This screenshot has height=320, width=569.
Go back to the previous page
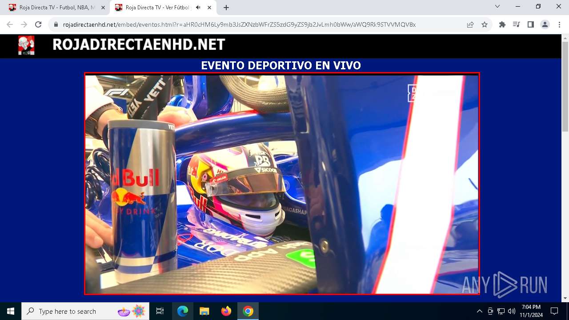[x=10, y=24]
